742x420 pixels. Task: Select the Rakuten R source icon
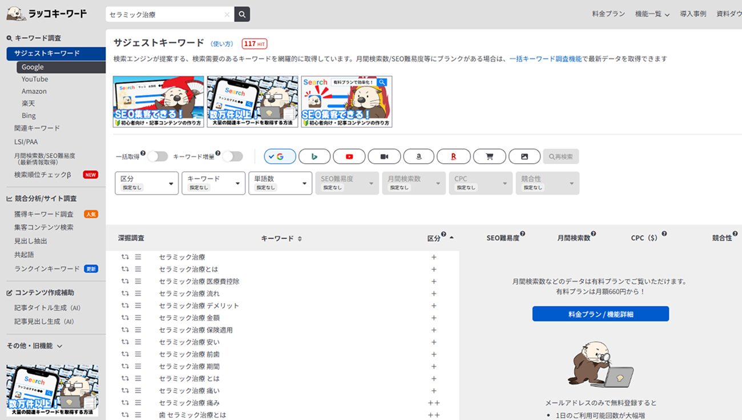[454, 156]
